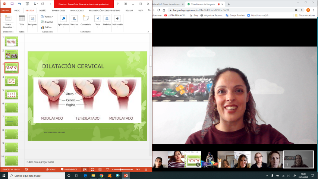Toggle the NOTAS pane in status bar
The image size is (318, 179).
[50, 169]
